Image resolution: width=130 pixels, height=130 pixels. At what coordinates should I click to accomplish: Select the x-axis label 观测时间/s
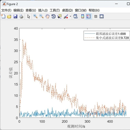[x=76, y=126]
